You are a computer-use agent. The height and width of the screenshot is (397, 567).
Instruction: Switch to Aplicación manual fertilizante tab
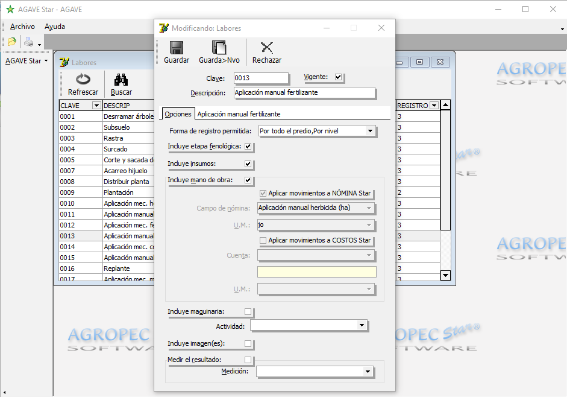[x=239, y=114]
